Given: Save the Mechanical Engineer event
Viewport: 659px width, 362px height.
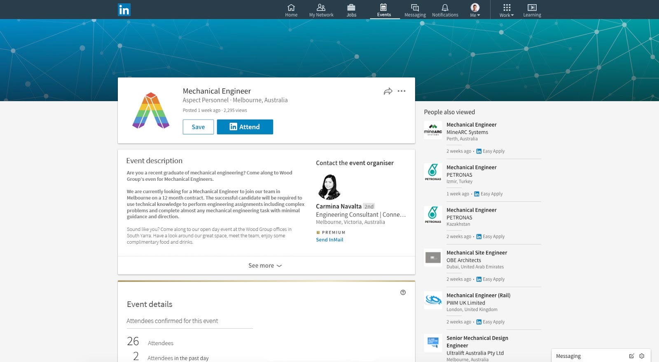Looking at the screenshot, I should click(198, 127).
